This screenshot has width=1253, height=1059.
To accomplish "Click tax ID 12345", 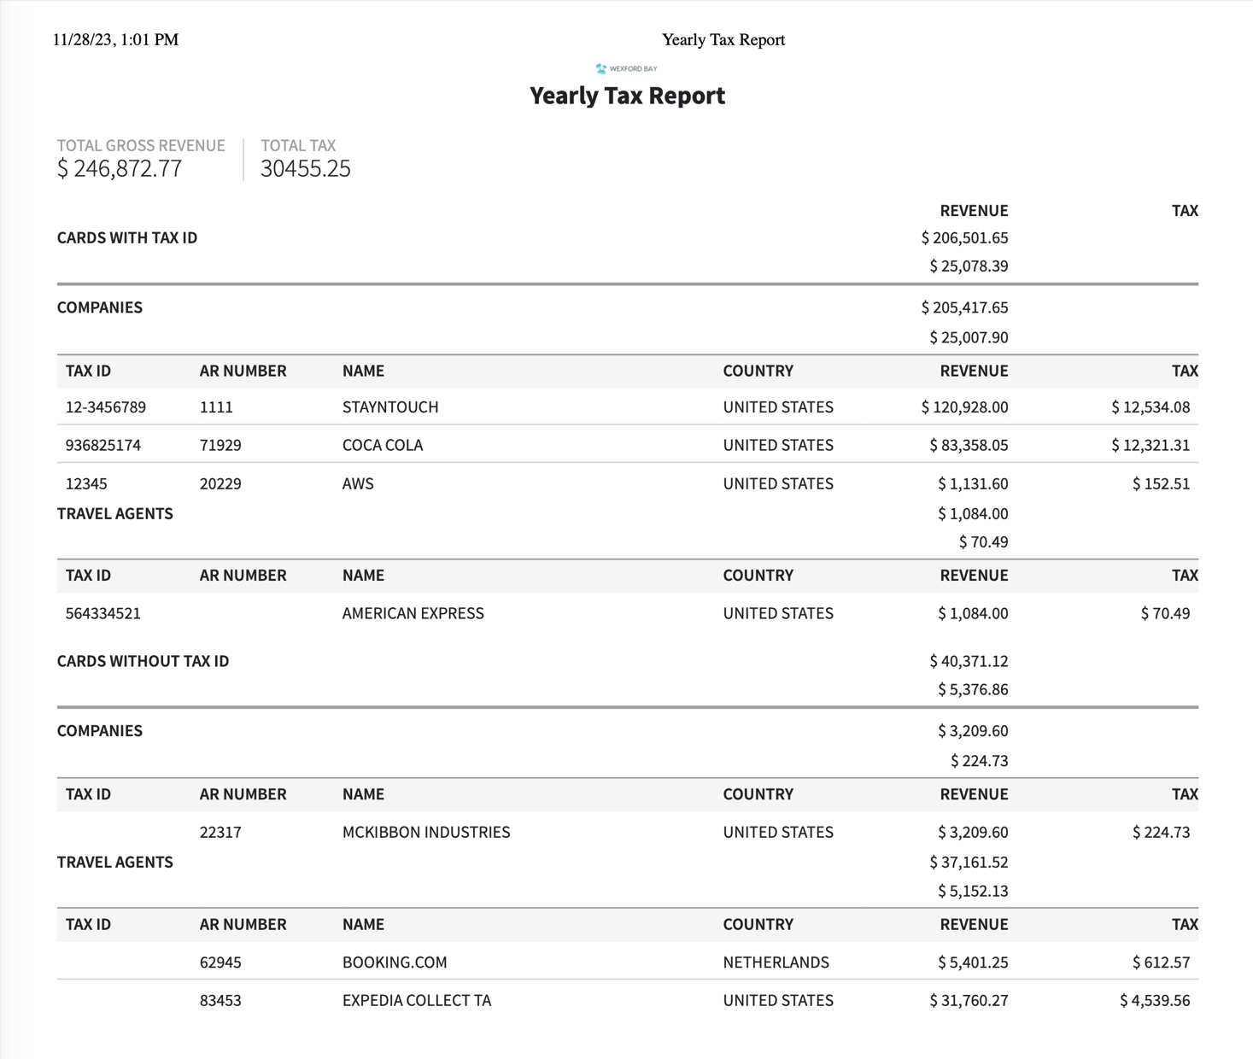I will tap(86, 483).
